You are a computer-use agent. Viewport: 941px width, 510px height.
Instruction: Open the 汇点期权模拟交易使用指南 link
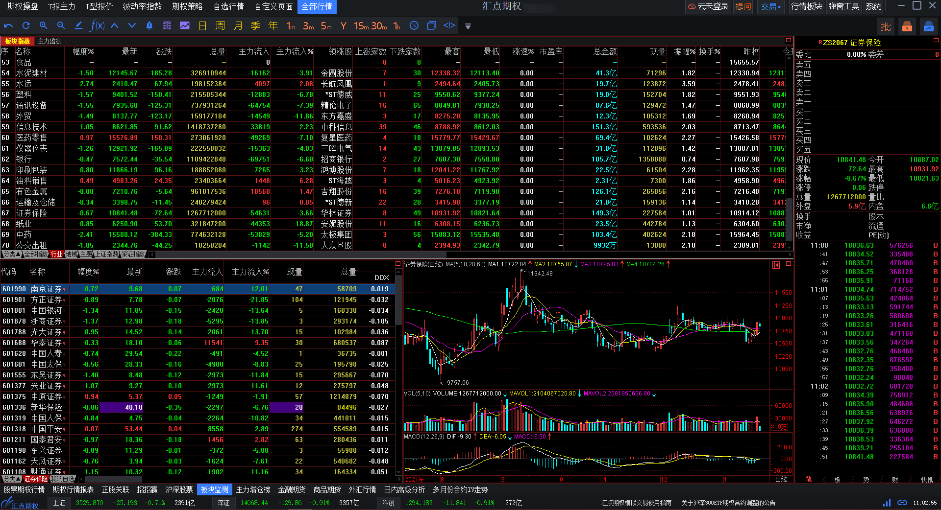point(636,503)
